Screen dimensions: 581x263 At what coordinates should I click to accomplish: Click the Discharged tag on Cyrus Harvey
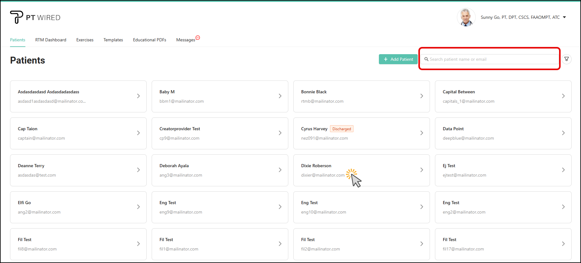342,129
